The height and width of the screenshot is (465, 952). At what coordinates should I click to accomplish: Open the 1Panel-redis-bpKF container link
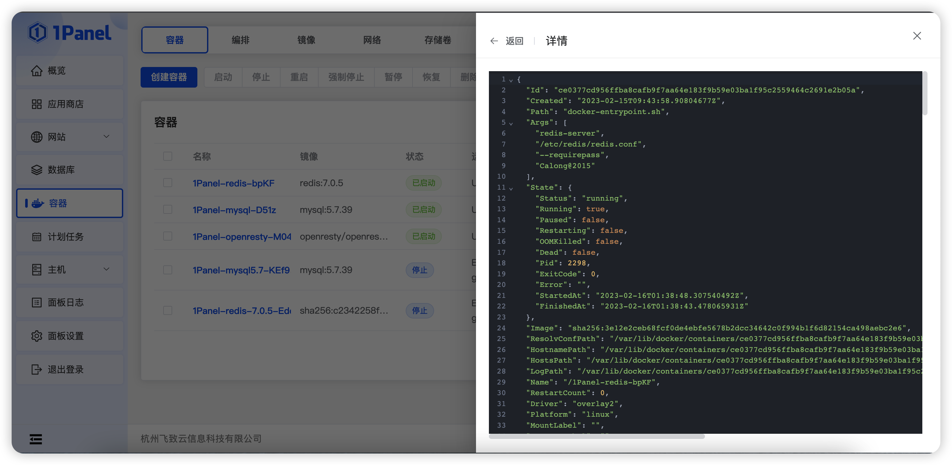coord(233,183)
